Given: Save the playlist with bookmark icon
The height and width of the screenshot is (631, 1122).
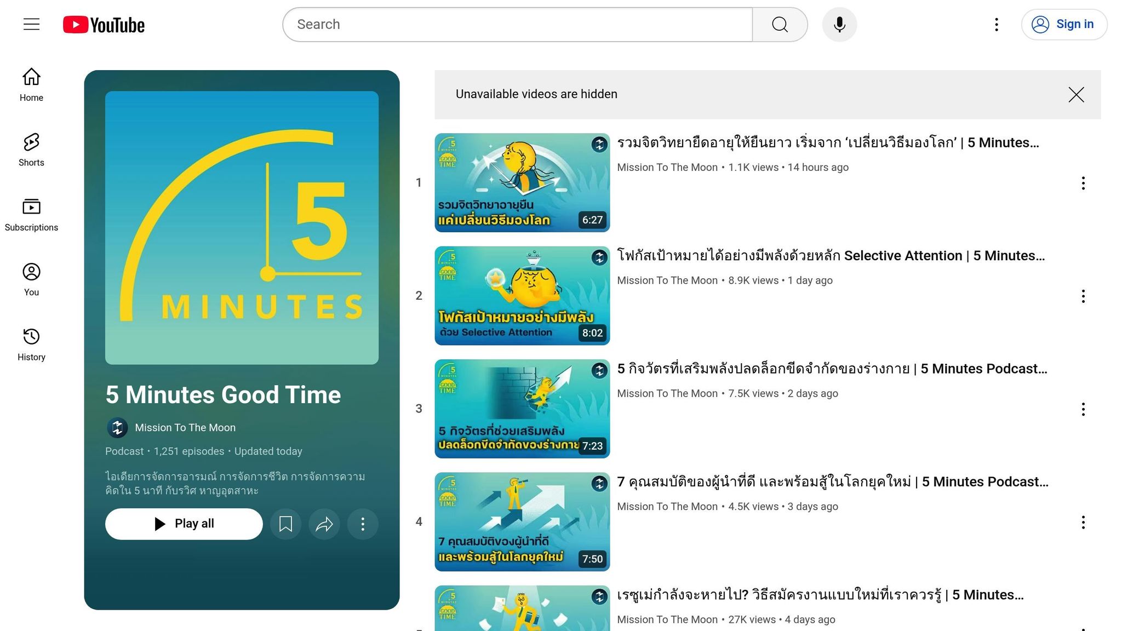Looking at the screenshot, I should (285, 524).
